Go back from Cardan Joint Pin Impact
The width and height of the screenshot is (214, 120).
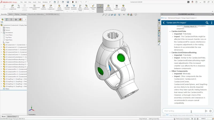(164, 23)
